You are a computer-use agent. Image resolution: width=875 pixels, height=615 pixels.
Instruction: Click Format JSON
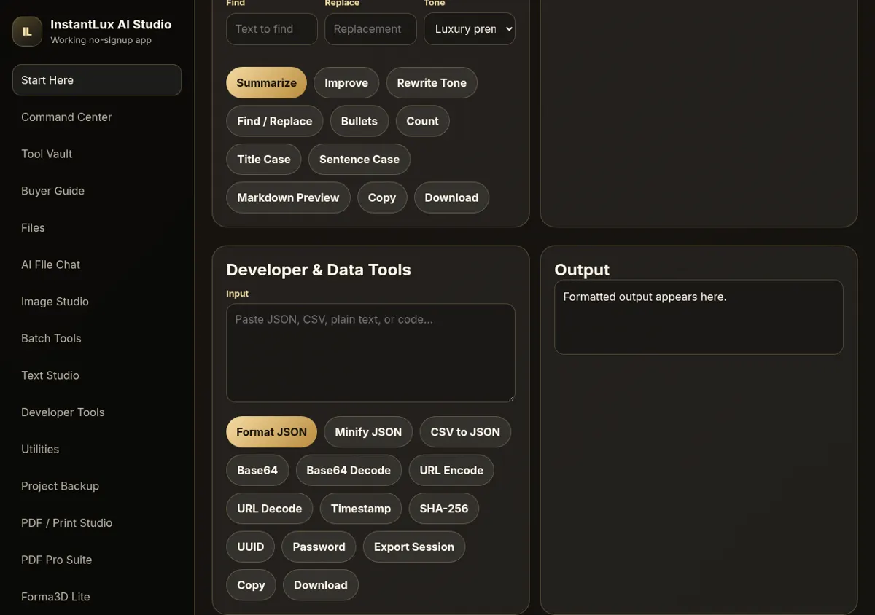coord(271,432)
